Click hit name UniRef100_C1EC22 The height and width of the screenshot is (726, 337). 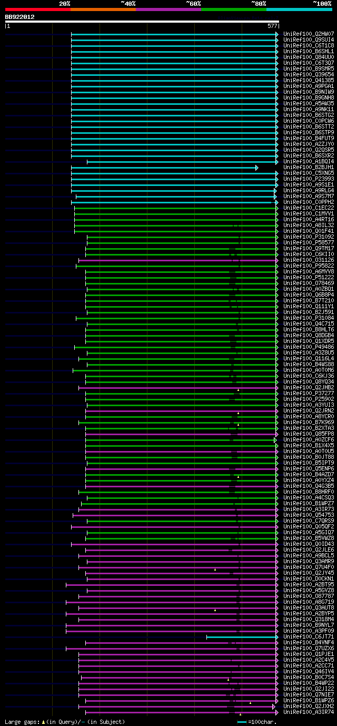(x=309, y=208)
